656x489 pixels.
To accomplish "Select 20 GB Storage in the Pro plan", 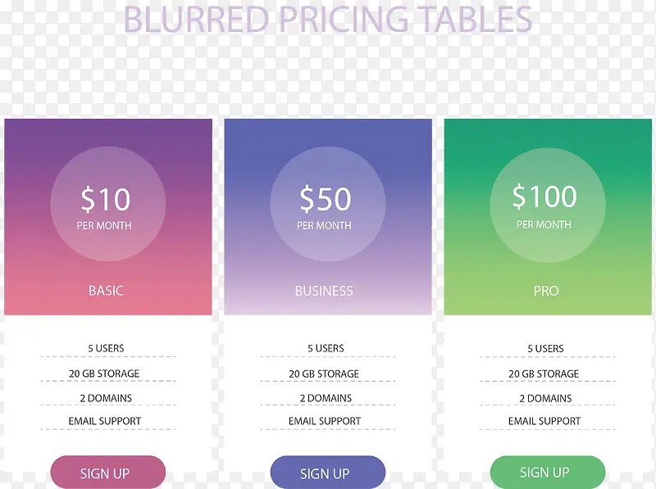I will click(x=544, y=374).
